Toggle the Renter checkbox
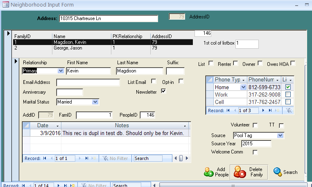 point(235,63)
